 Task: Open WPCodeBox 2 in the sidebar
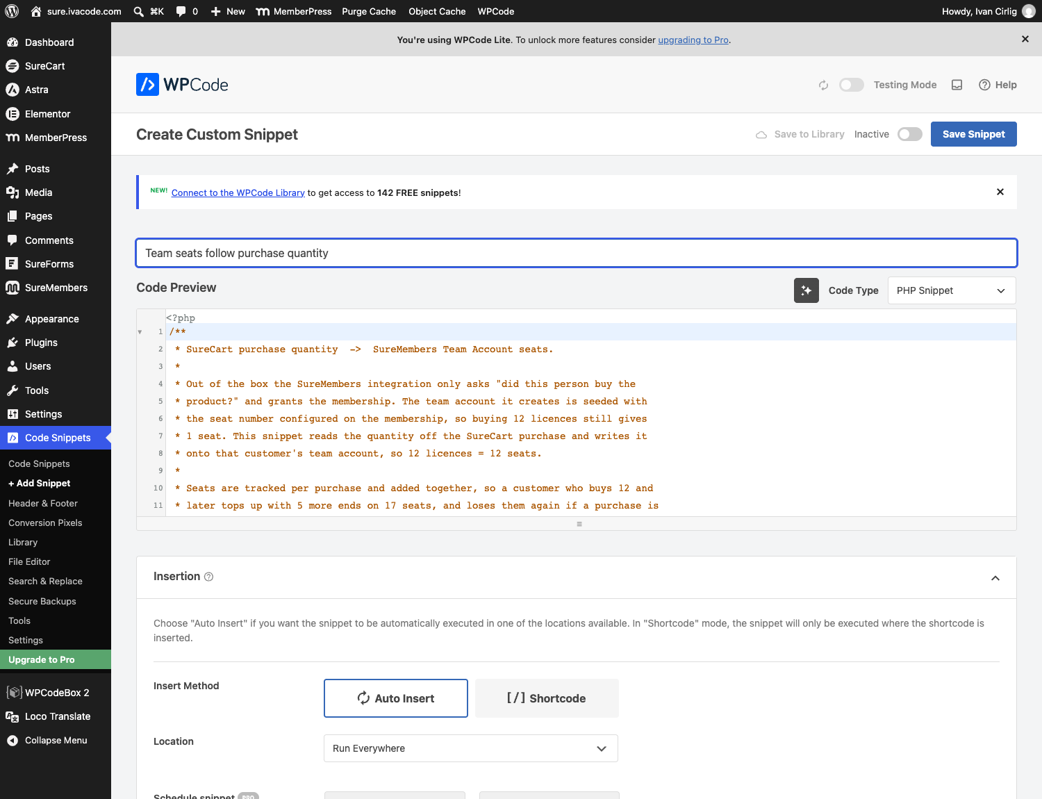(x=56, y=693)
